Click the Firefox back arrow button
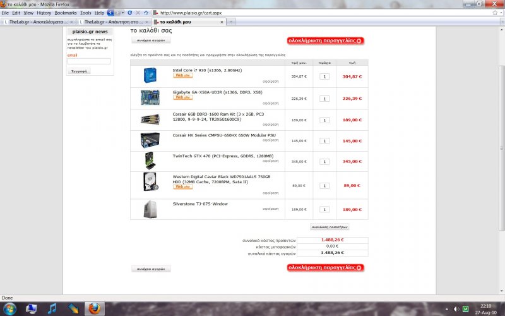Viewport: 505px width, 316px height. 110,13
